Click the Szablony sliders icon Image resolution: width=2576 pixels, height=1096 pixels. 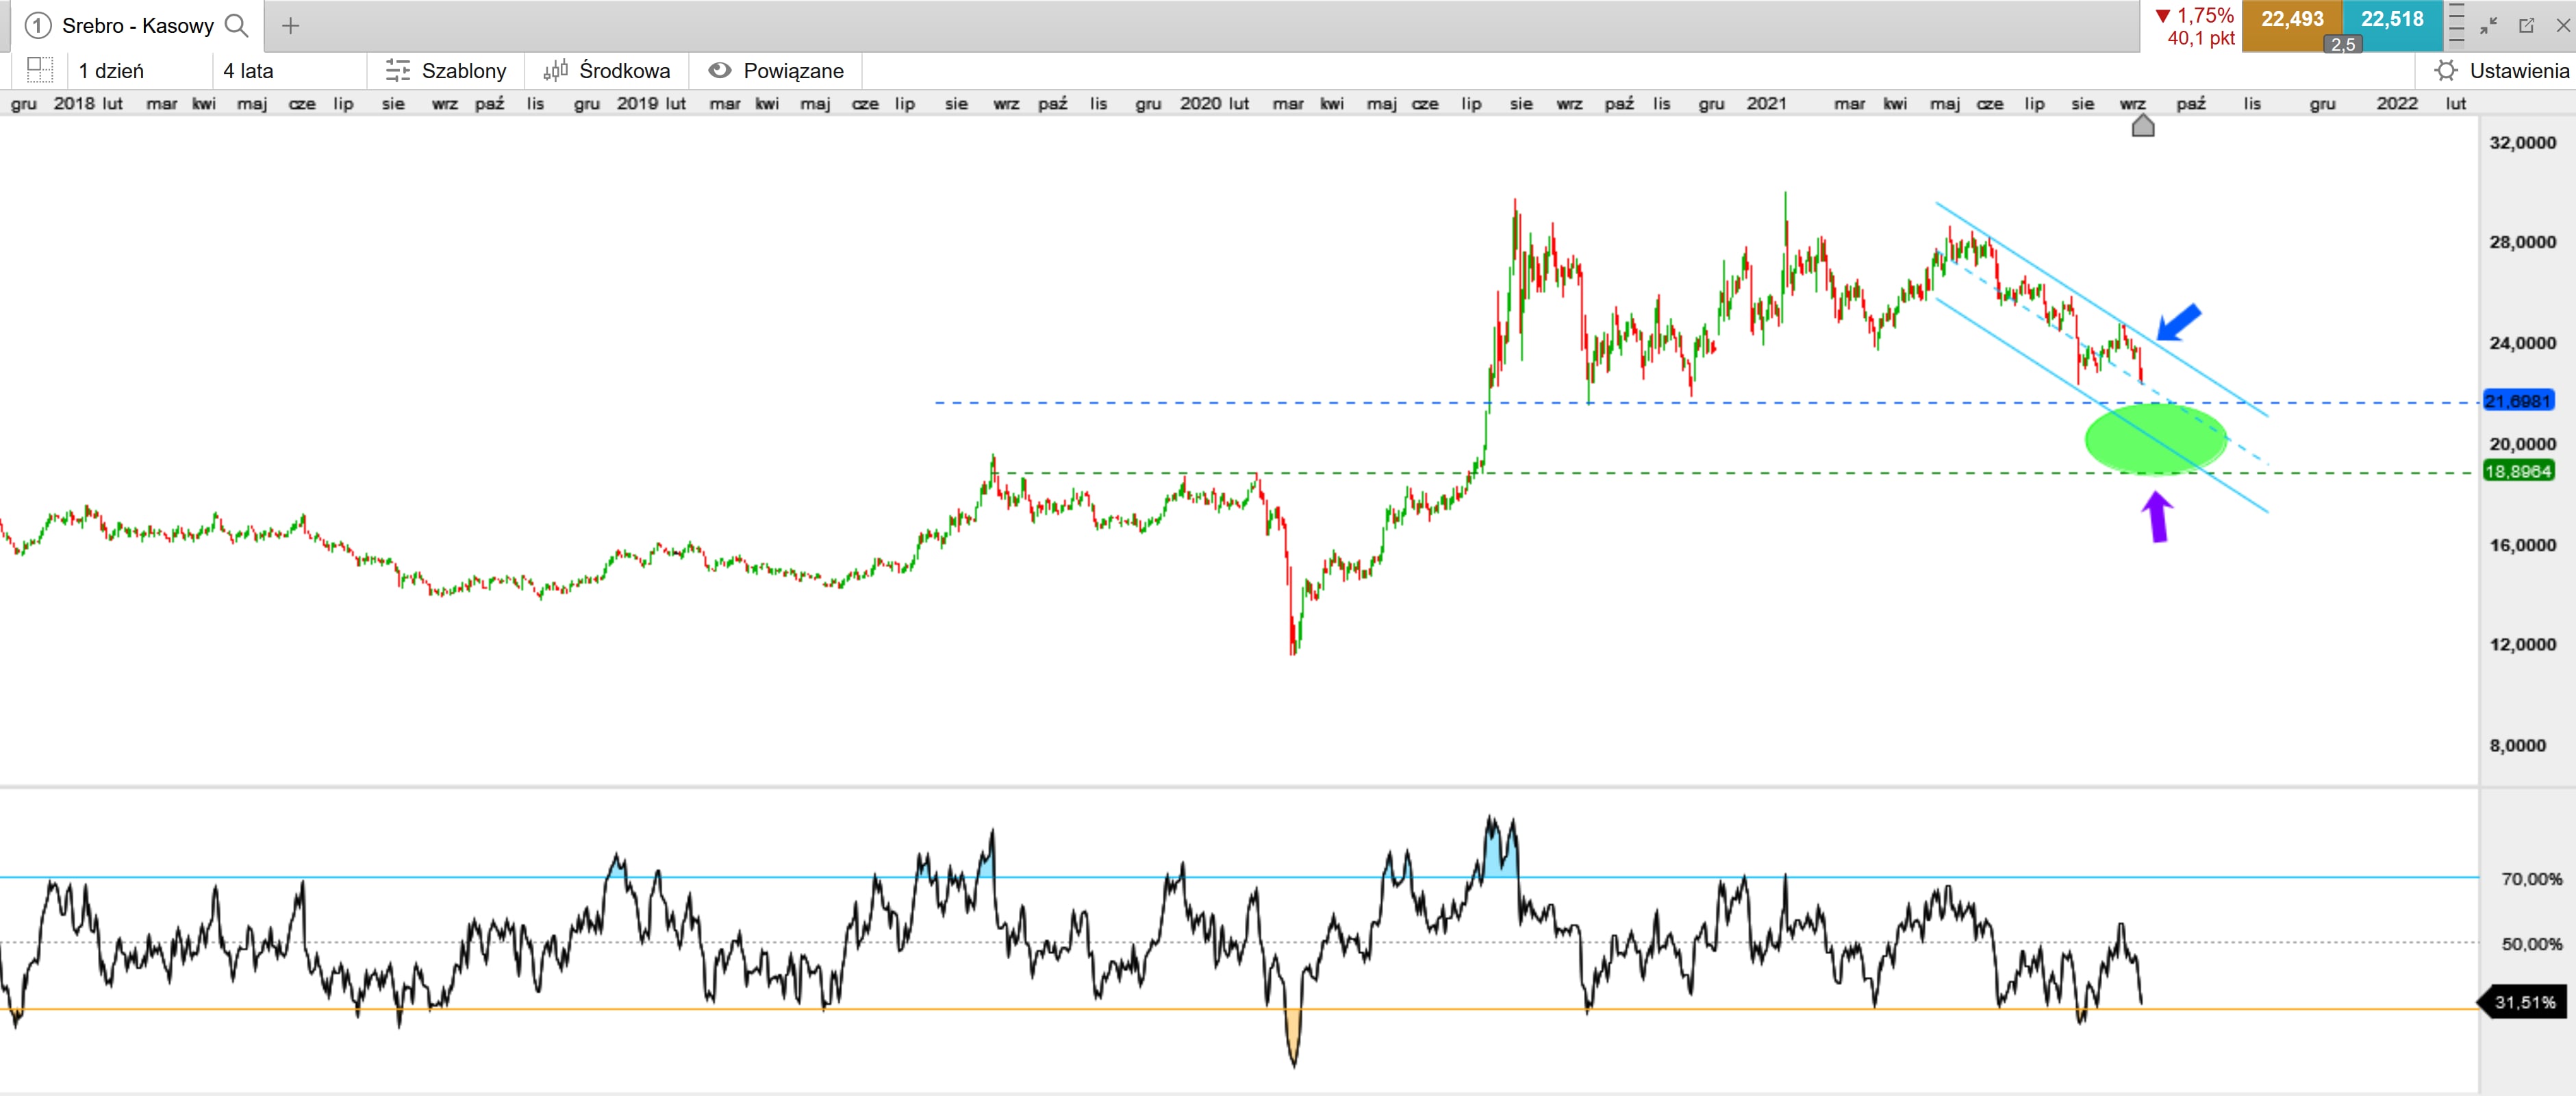click(x=398, y=70)
